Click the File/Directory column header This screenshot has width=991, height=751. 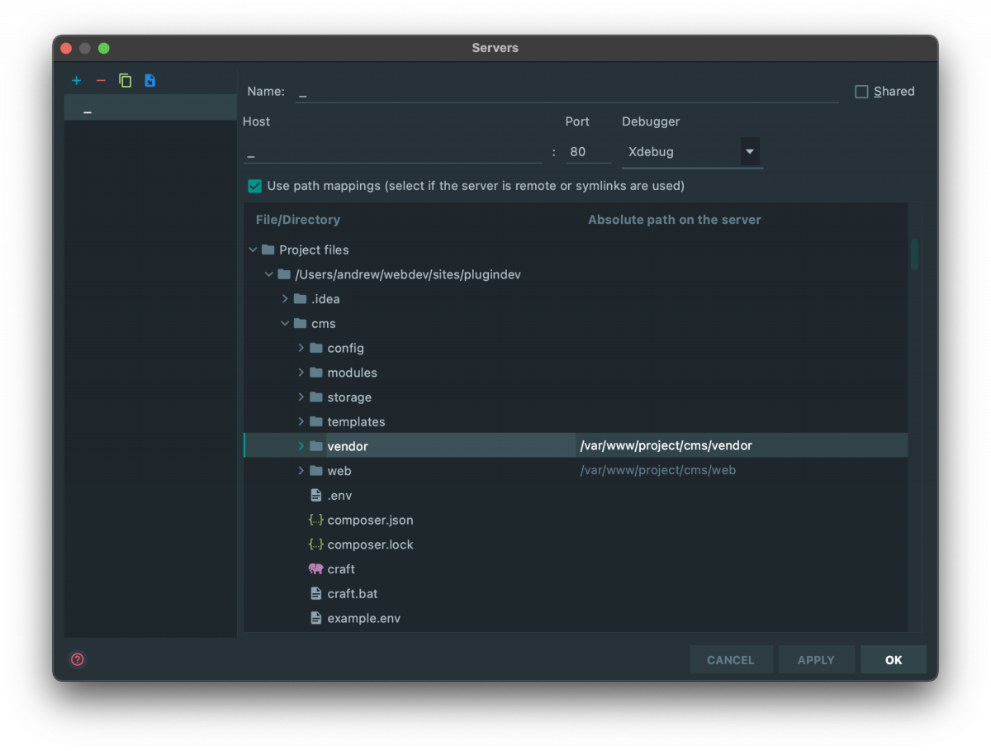click(298, 220)
